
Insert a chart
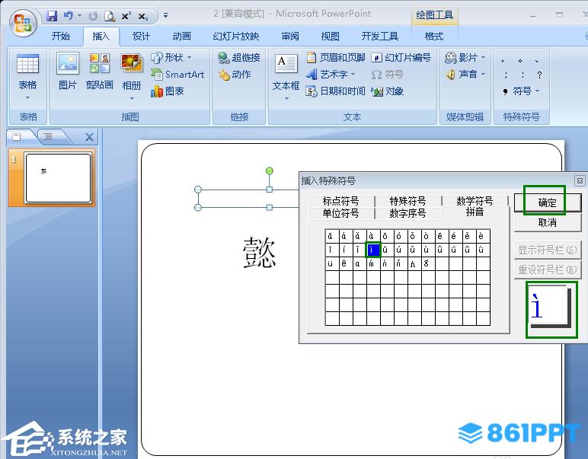click(168, 91)
